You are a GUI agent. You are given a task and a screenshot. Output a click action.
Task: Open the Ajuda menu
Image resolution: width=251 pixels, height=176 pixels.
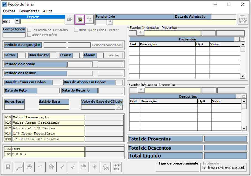(47, 11)
